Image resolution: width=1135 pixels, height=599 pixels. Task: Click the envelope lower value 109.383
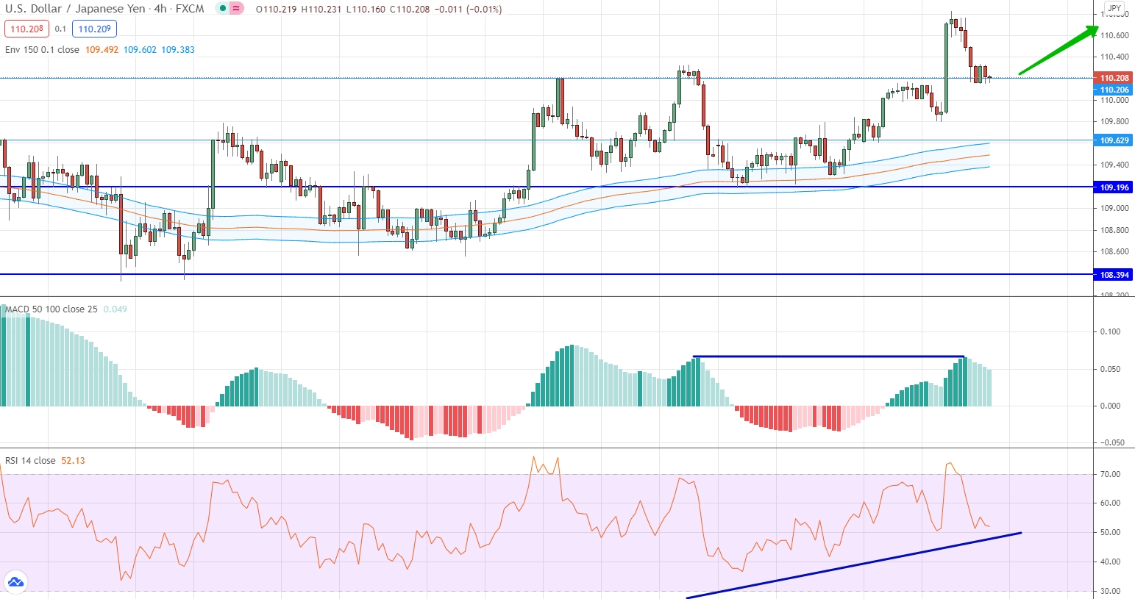coord(178,50)
